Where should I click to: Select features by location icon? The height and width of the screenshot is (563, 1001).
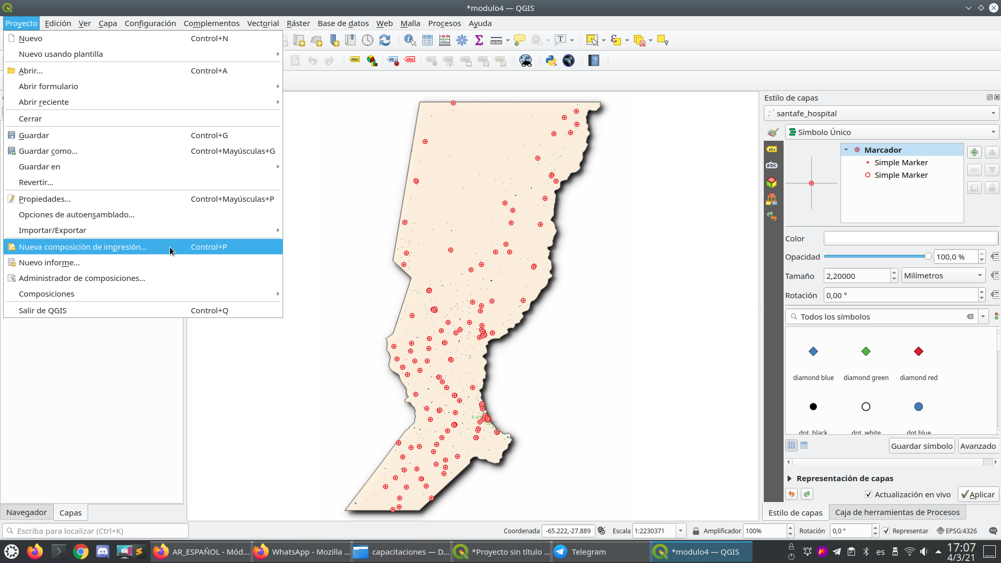tap(663, 40)
